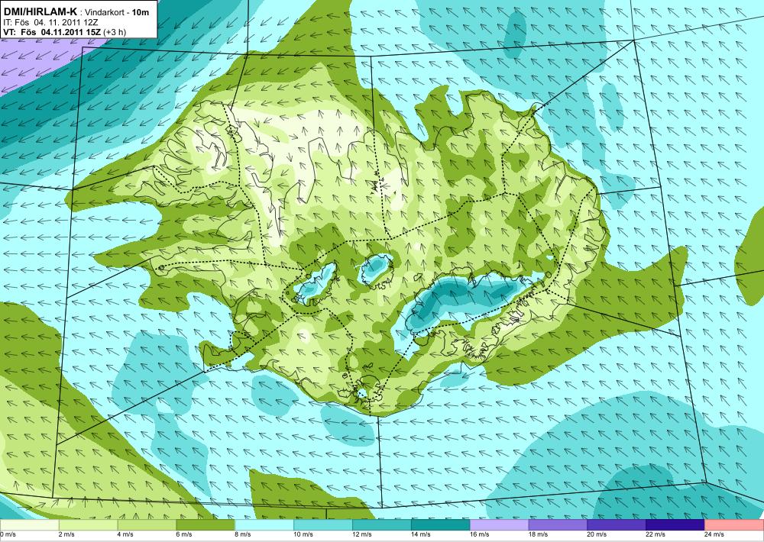Click the '24 m/s' legend label
The height and width of the screenshot is (542, 764).
pyautogui.click(x=714, y=534)
